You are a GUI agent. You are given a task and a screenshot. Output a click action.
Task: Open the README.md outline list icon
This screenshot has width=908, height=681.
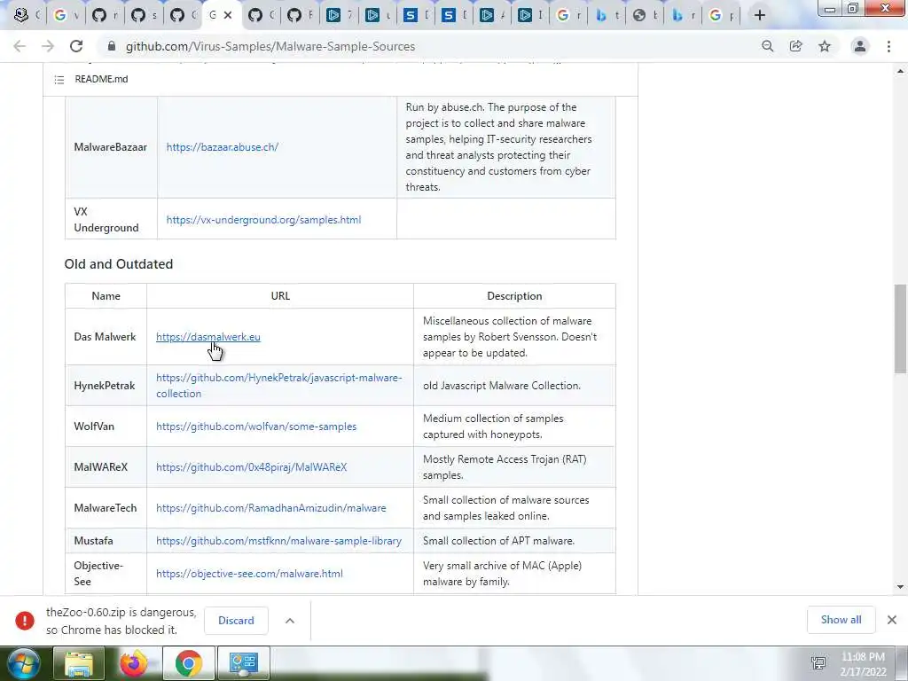59,79
